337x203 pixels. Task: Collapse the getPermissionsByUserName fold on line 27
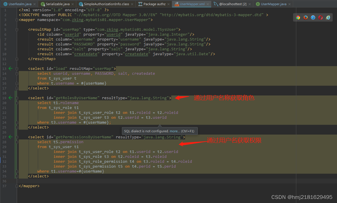pyautogui.click(x=17, y=137)
